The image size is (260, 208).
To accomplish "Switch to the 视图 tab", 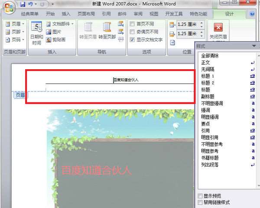I will (x=154, y=14).
